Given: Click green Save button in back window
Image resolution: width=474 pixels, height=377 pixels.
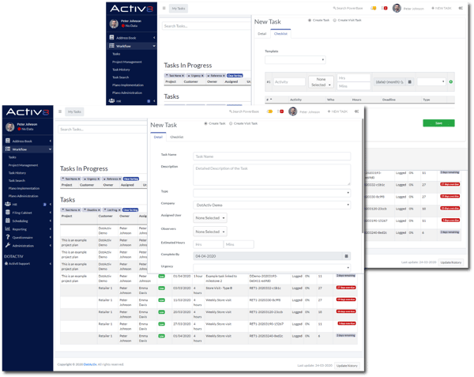Looking at the screenshot, I should (x=438, y=123).
